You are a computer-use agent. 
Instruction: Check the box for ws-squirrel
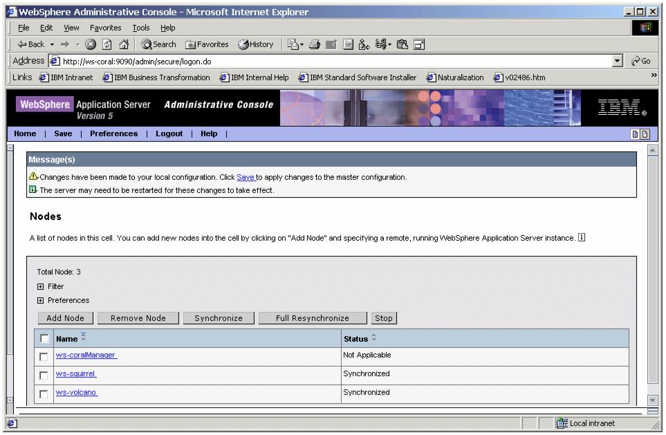44,375
